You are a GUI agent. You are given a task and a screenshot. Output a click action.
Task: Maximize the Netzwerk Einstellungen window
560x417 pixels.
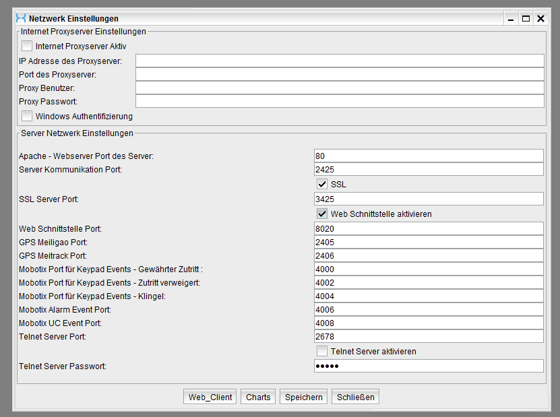coord(526,19)
